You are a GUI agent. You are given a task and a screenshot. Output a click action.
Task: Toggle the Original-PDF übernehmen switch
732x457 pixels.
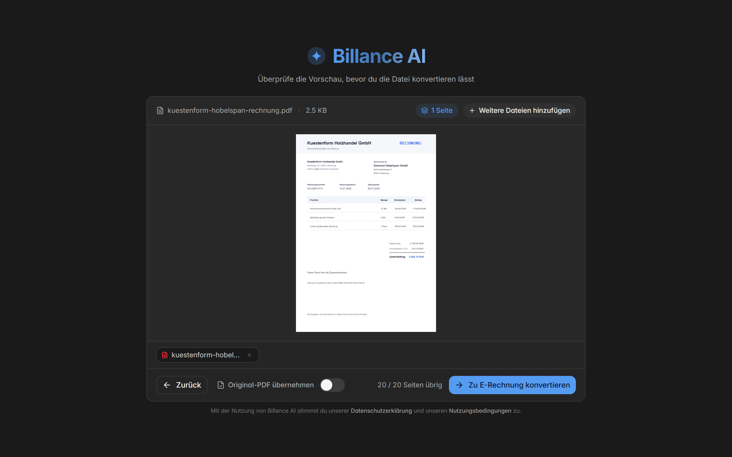(x=333, y=385)
